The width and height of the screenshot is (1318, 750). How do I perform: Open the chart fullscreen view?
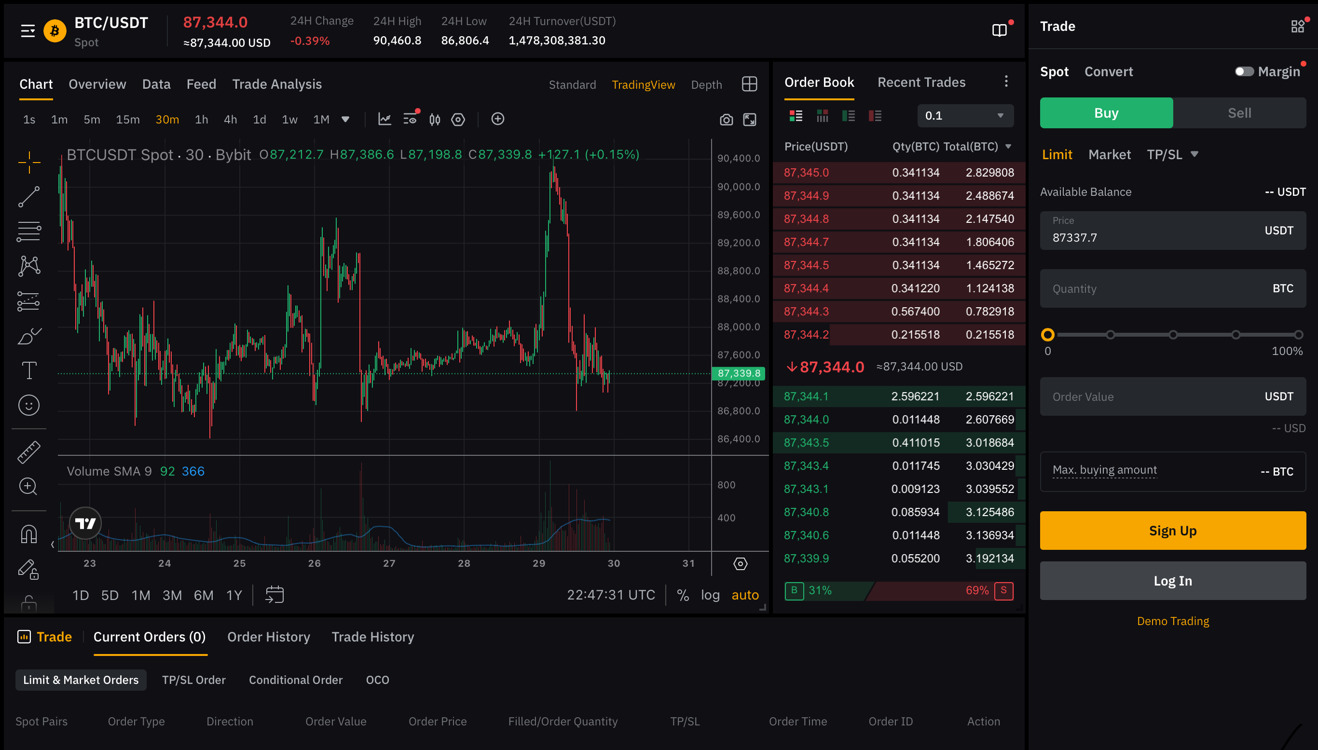pos(750,120)
